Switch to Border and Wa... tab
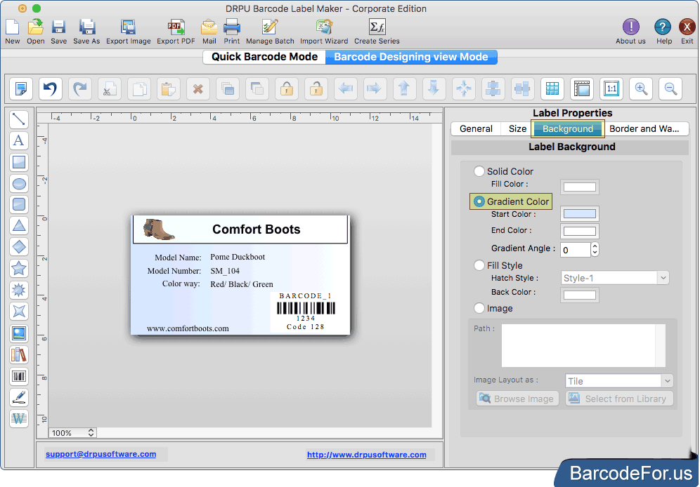 644,129
